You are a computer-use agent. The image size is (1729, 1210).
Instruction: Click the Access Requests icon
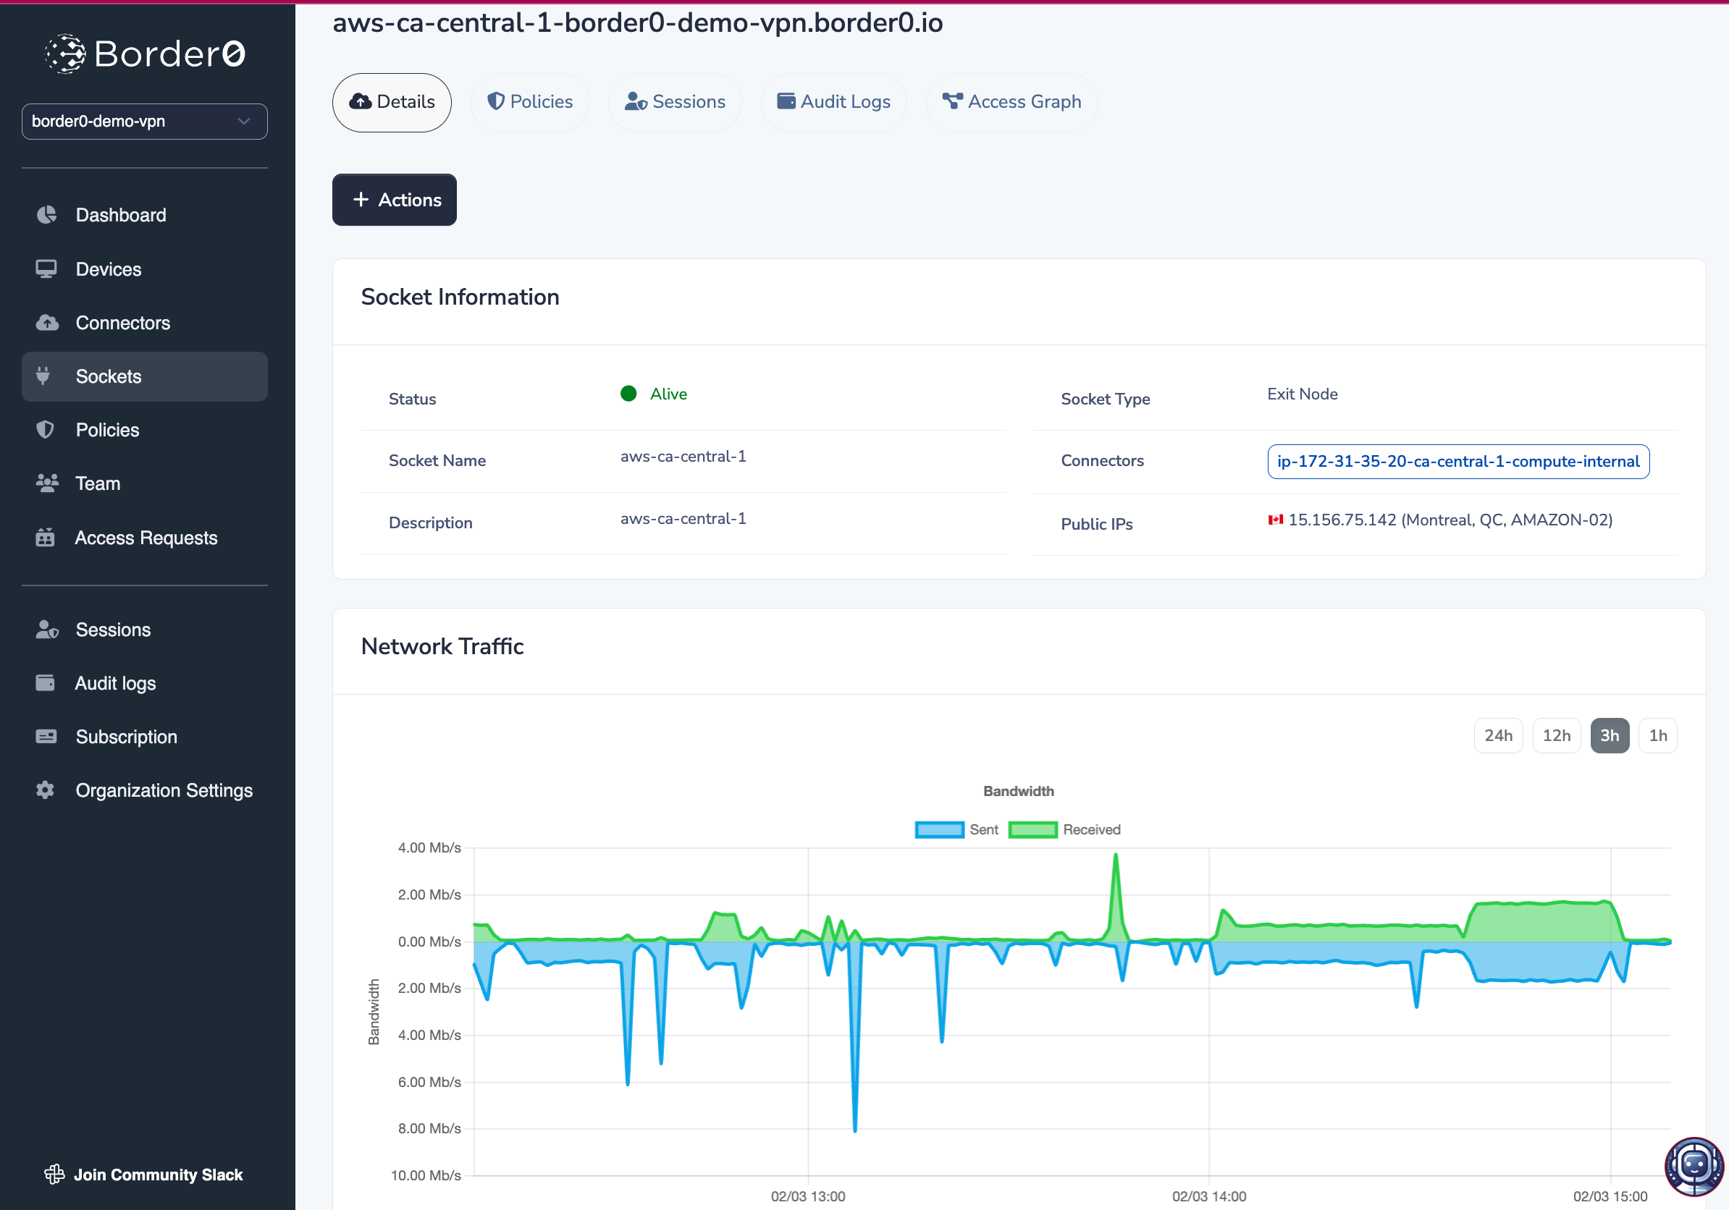tap(45, 537)
